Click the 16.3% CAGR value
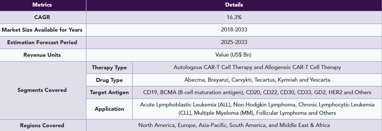 [x=234, y=17]
